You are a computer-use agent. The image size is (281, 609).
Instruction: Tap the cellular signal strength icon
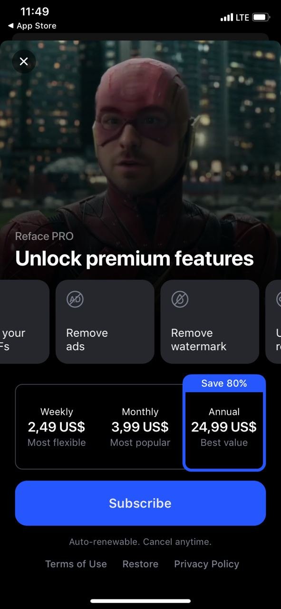226,18
